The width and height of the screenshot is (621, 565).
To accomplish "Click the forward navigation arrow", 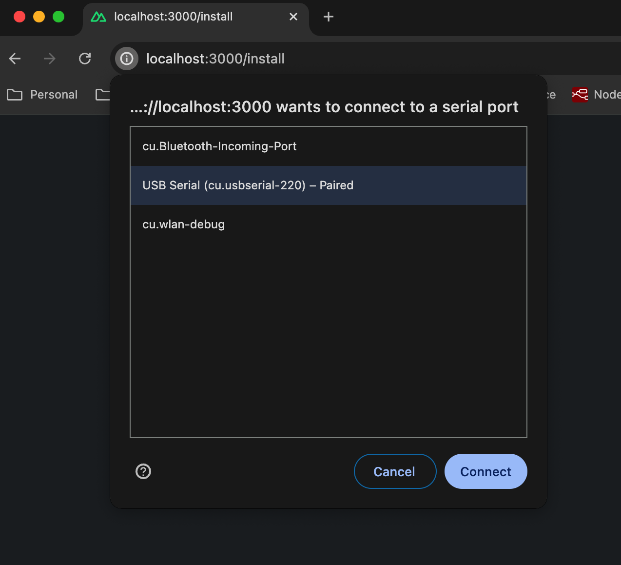I will [x=50, y=59].
